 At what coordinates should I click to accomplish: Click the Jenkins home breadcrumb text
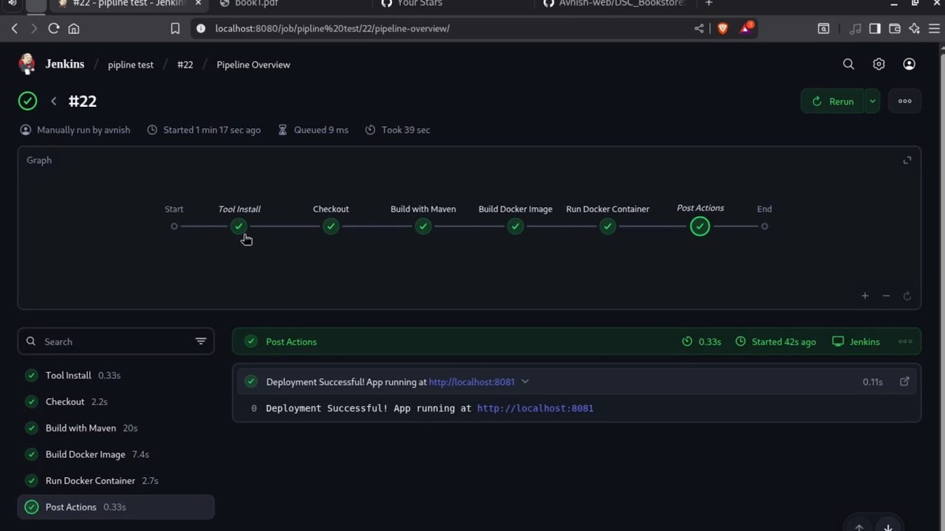[65, 64]
